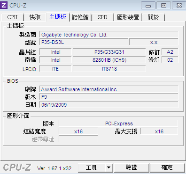Click the 製造商 manufacturer label
This screenshot has height=174, width=186.
(x=28, y=35)
